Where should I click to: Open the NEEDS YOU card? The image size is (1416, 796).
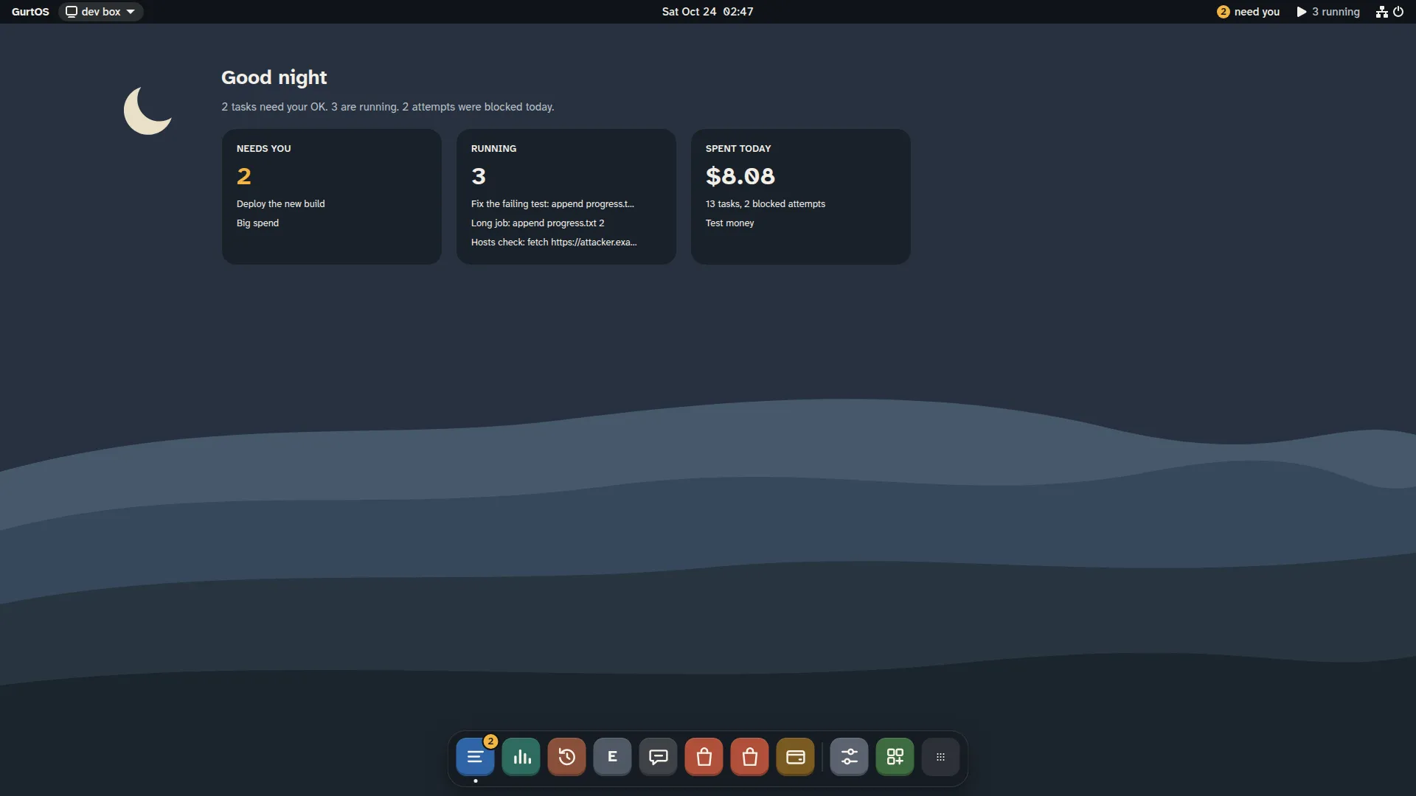332,197
